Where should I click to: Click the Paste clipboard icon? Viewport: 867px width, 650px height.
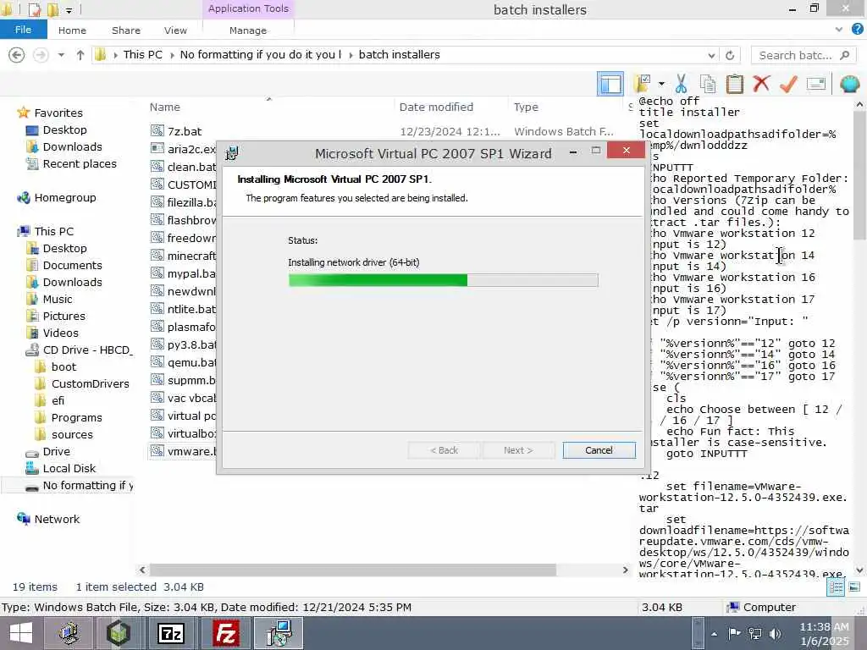point(734,84)
